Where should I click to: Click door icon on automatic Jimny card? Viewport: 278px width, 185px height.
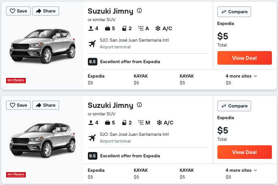coord(124,28)
